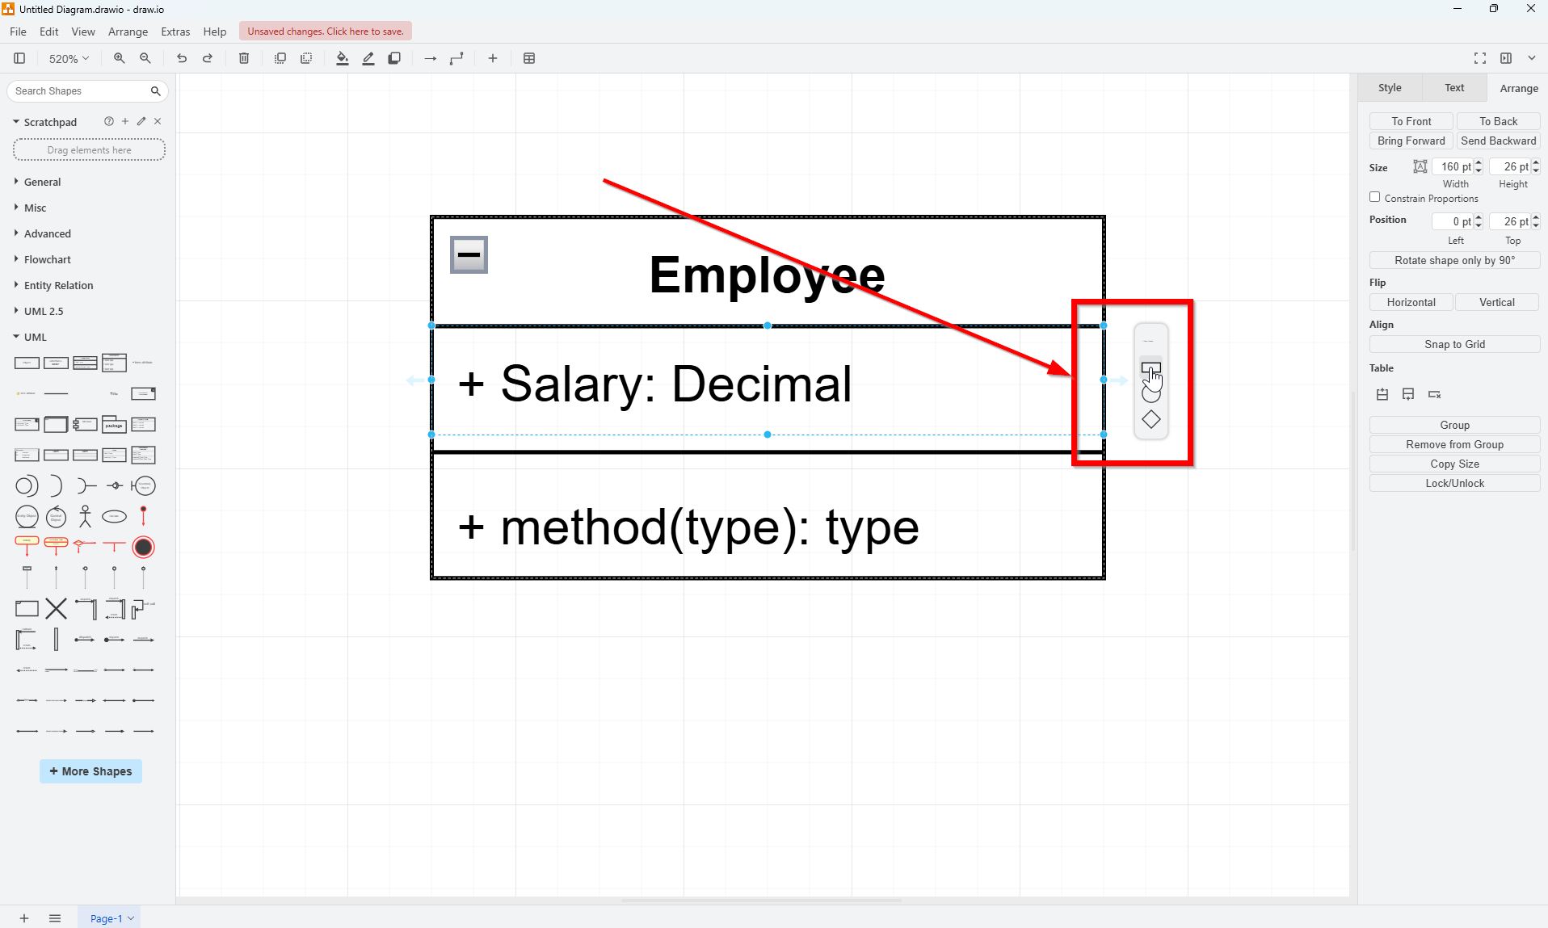Switch to the Style tab
The image size is (1548, 928).
click(1389, 87)
